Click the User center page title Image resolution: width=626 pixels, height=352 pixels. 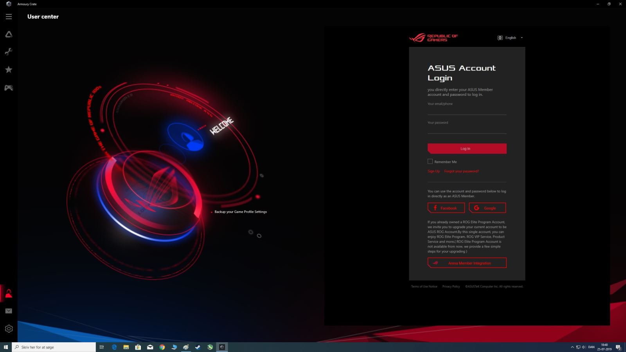click(43, 16)
